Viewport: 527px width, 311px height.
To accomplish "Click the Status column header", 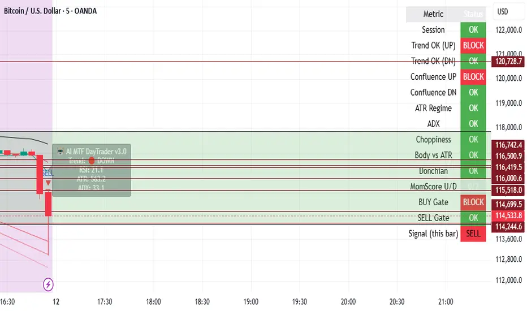I will point(473,14).
